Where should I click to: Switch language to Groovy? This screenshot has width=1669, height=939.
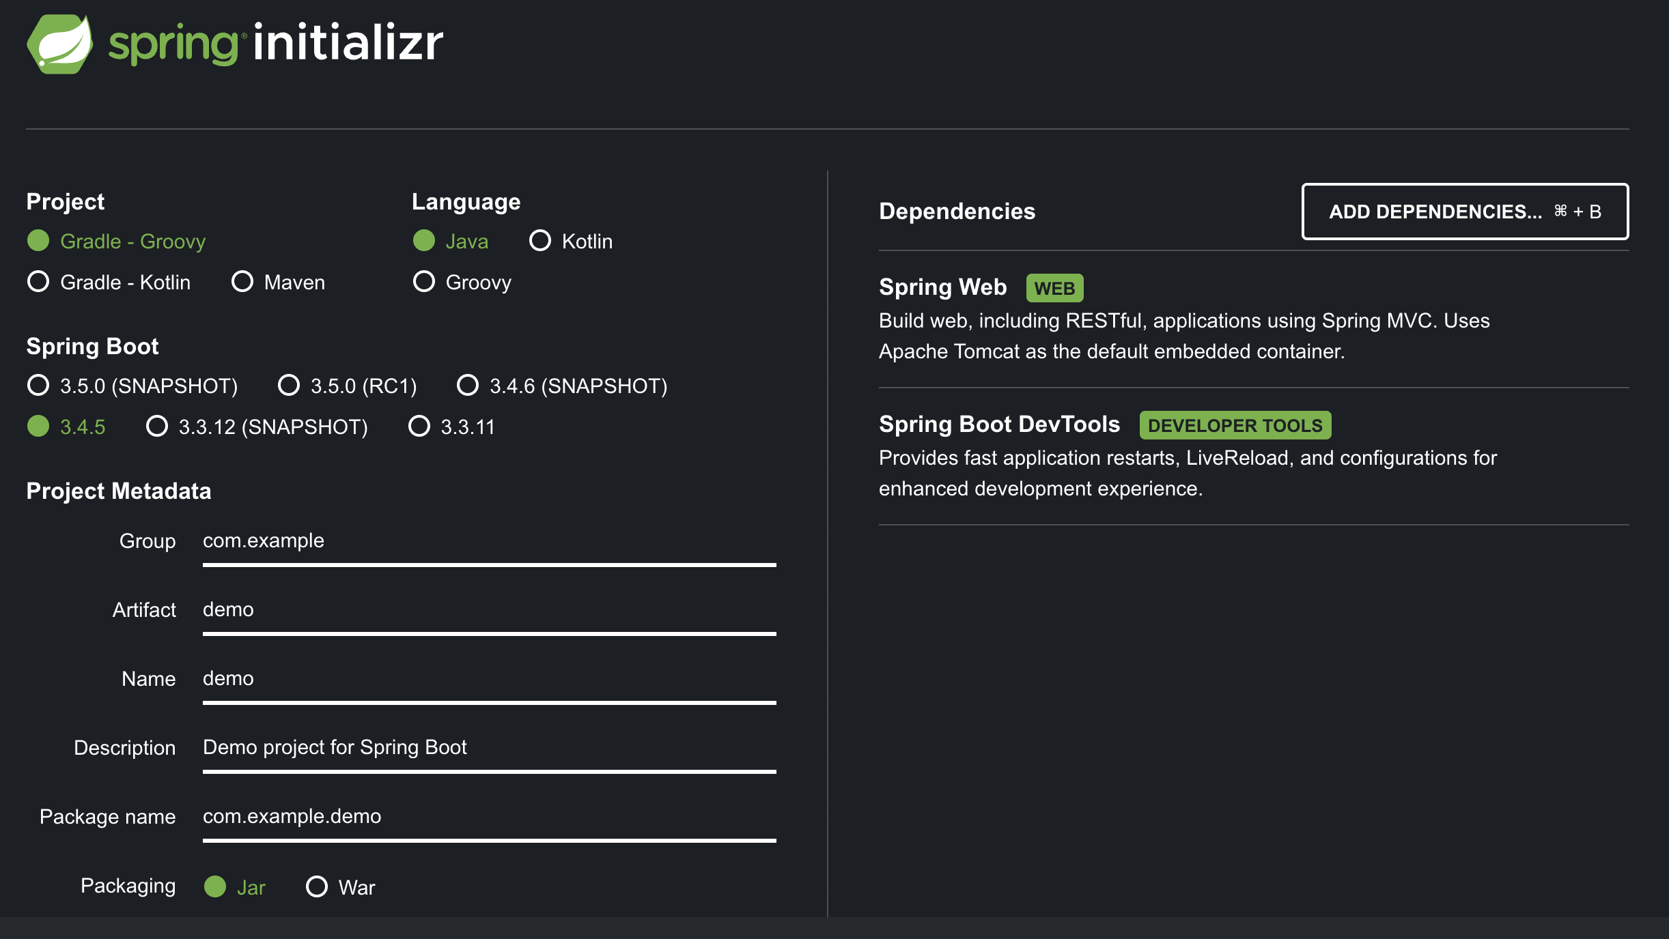(x=462, y=282)
